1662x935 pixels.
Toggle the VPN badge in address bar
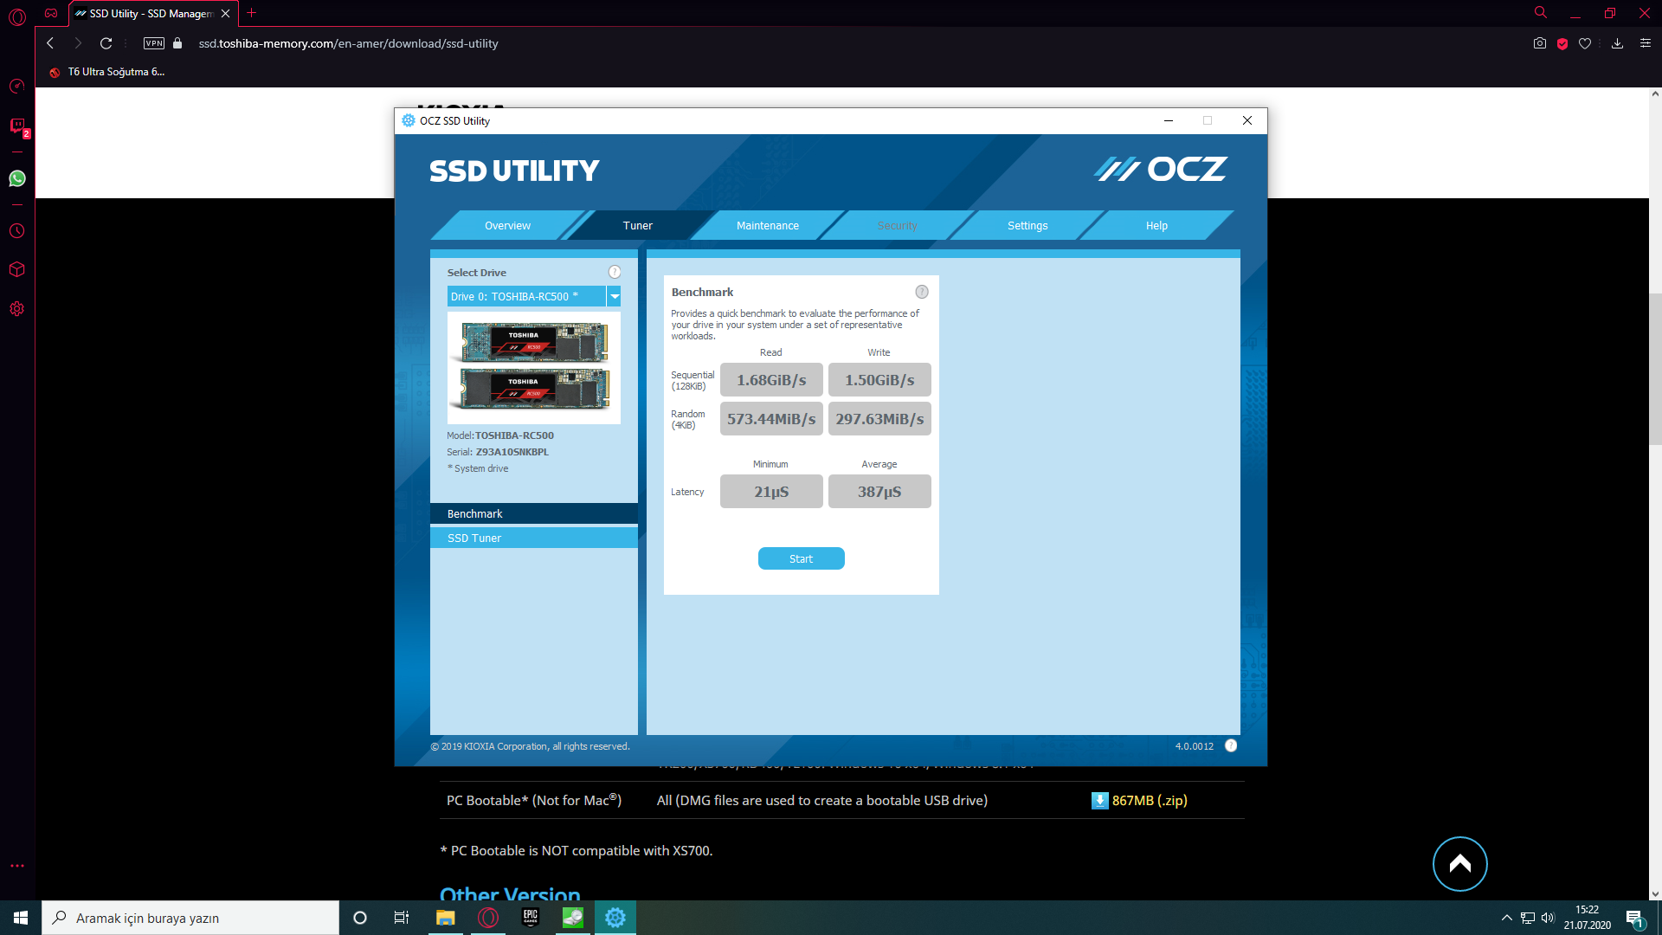pos(154,43)
